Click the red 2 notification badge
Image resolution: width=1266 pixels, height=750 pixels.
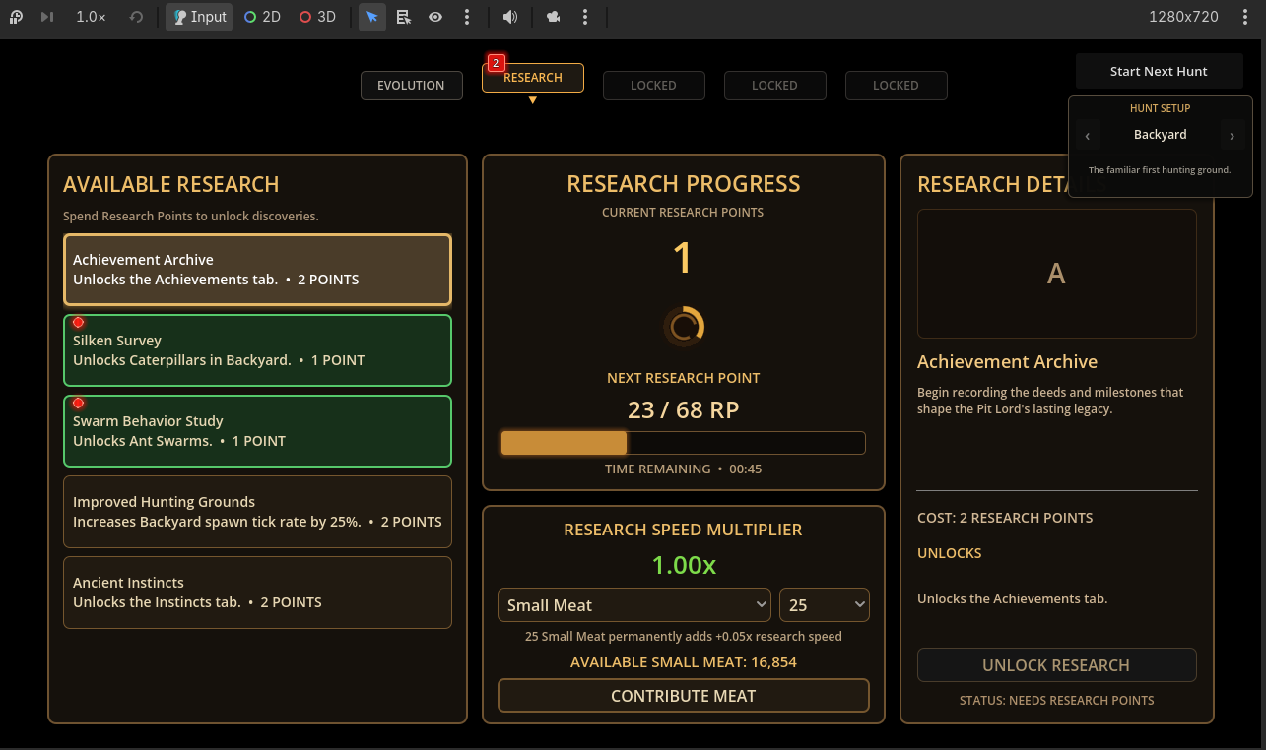click(x=496, y=62)
